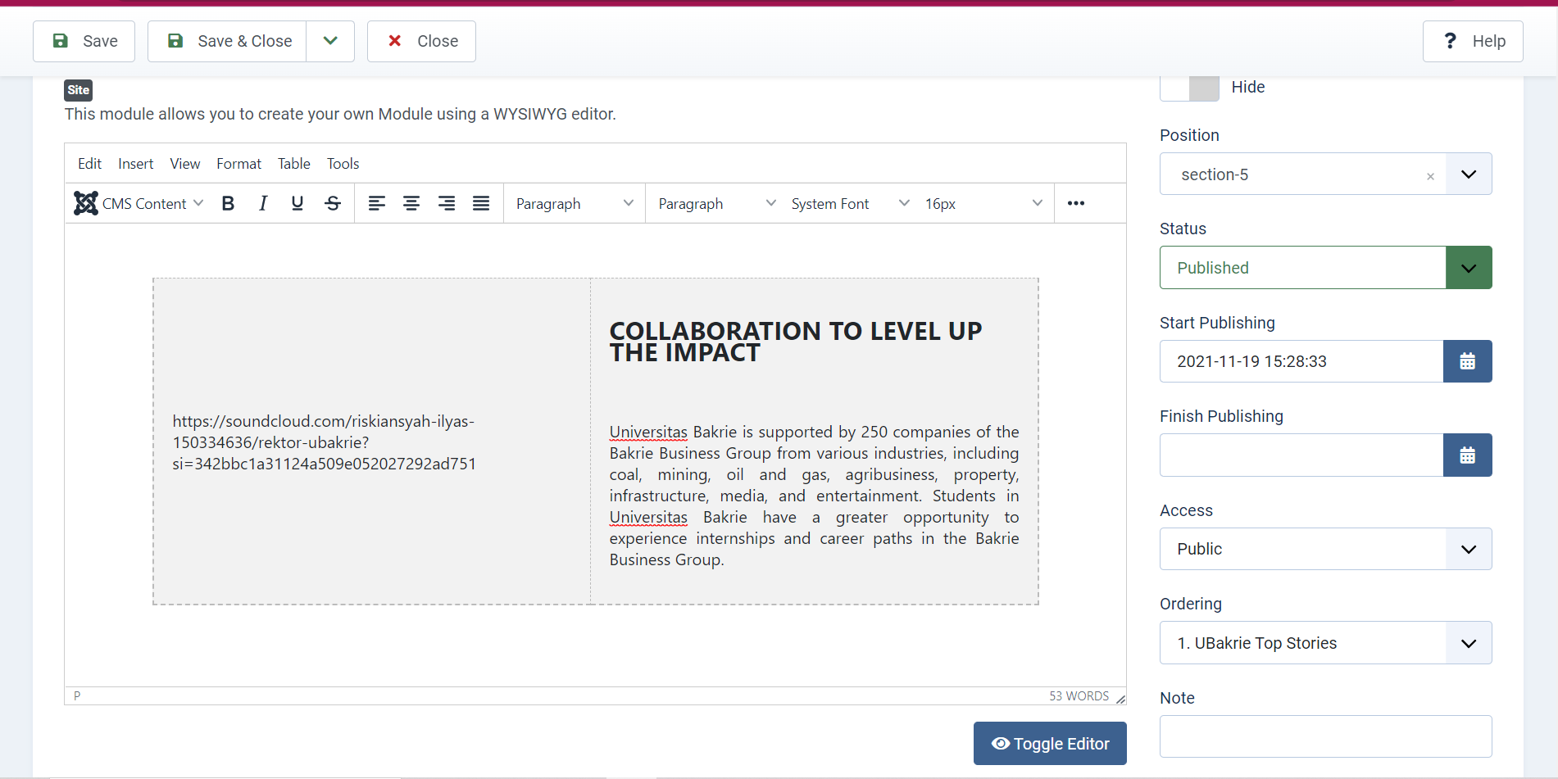Open the Format menu
This screenshot has width=1558, height=779.
[x=239, y=164]
